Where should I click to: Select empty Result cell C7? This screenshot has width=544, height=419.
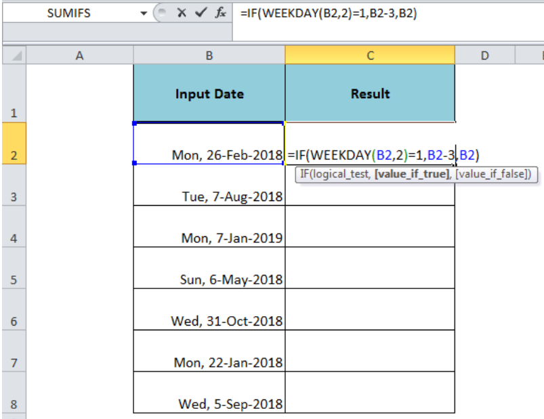point(370,351)
